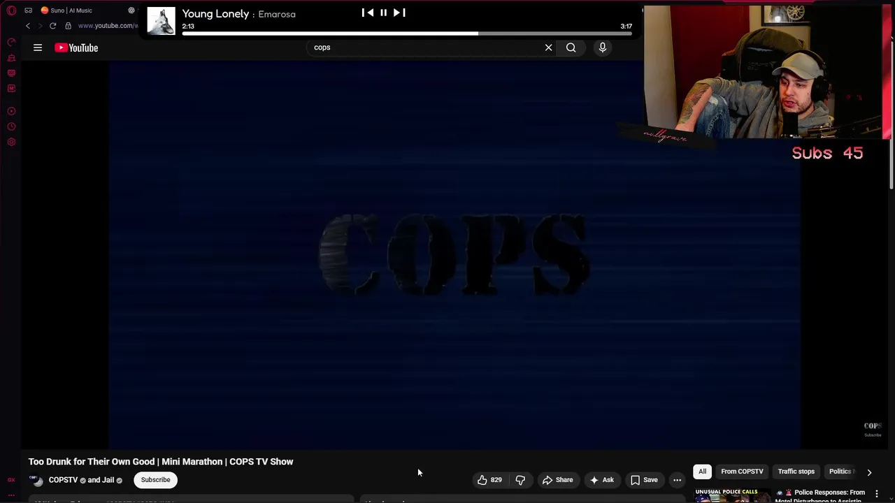Open the Opera tab islands workspace icon
Image resolution: width=895 pixels, height=503 pixels.
click(28, 10)
